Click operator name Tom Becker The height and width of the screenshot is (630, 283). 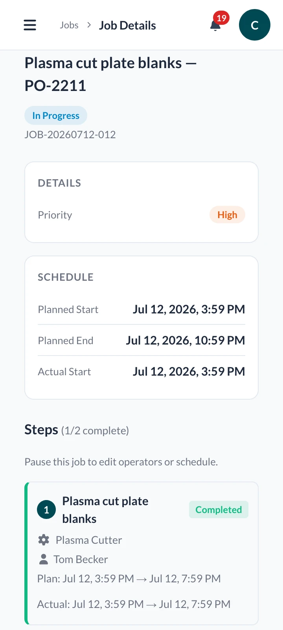(81, 559)
